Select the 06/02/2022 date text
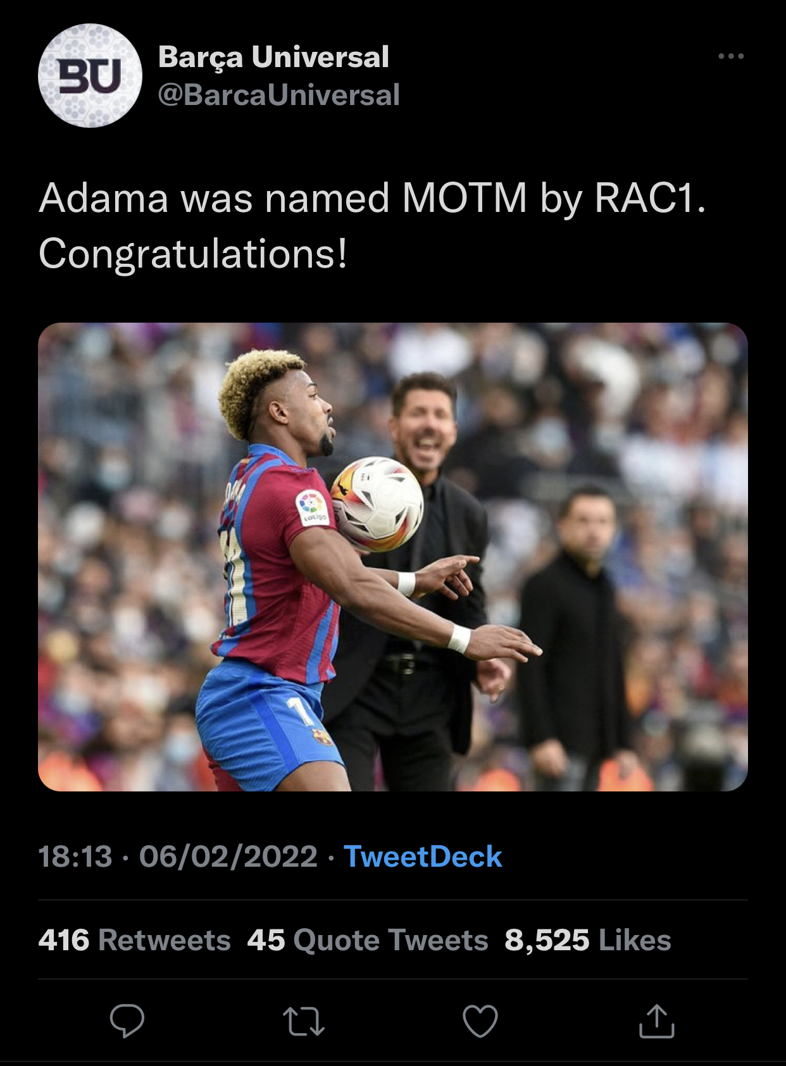Image resolution: width=786 pixels, height=1066 pixels. click(x=228, y=857)
